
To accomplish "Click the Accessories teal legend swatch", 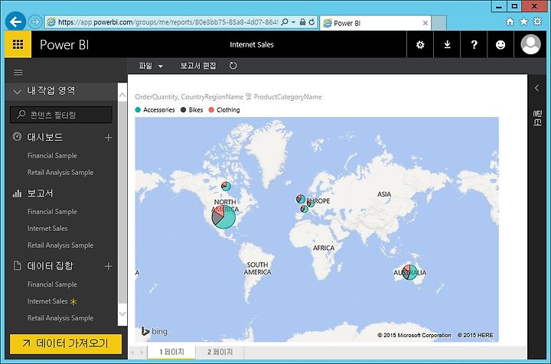I will pos(138,110).
